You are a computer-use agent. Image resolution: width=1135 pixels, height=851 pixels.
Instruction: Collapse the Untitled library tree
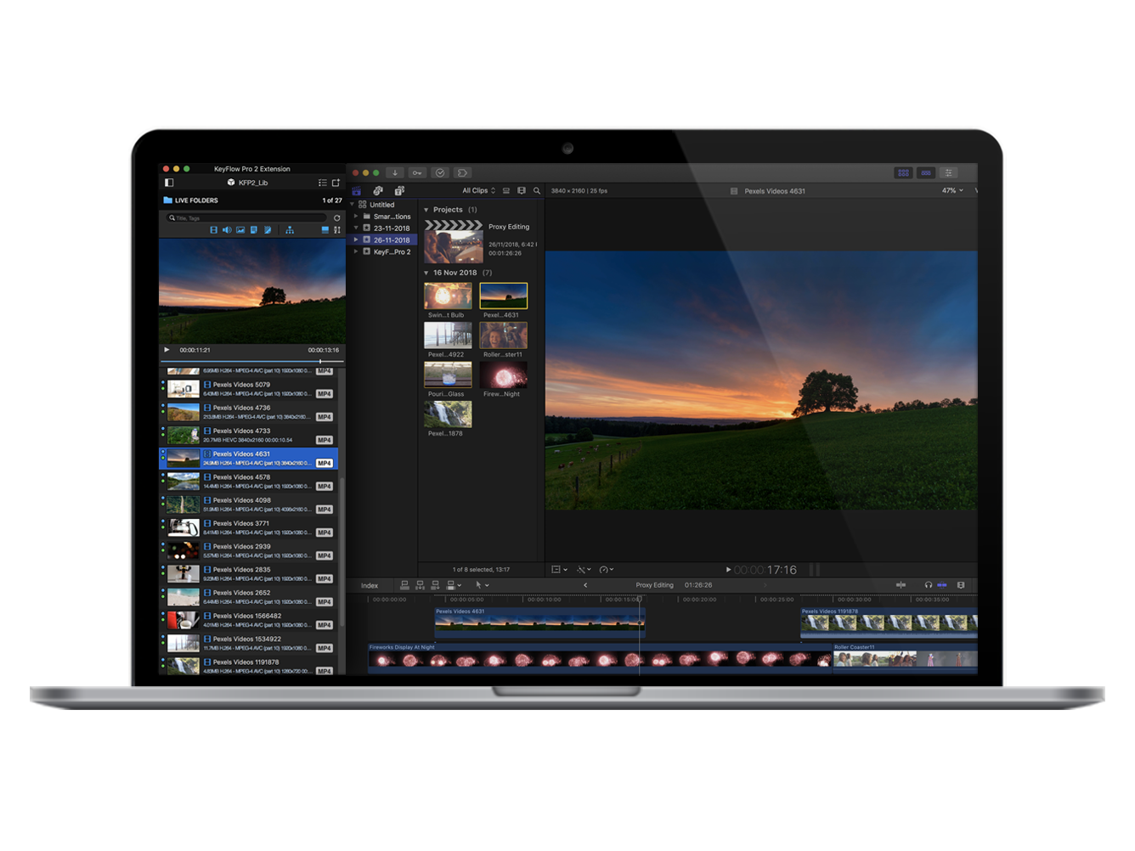pos(353,205)
